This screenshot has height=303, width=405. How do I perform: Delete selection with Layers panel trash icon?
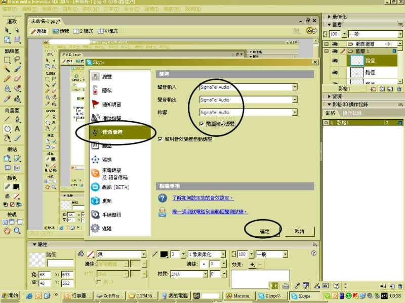click(399, 89)
